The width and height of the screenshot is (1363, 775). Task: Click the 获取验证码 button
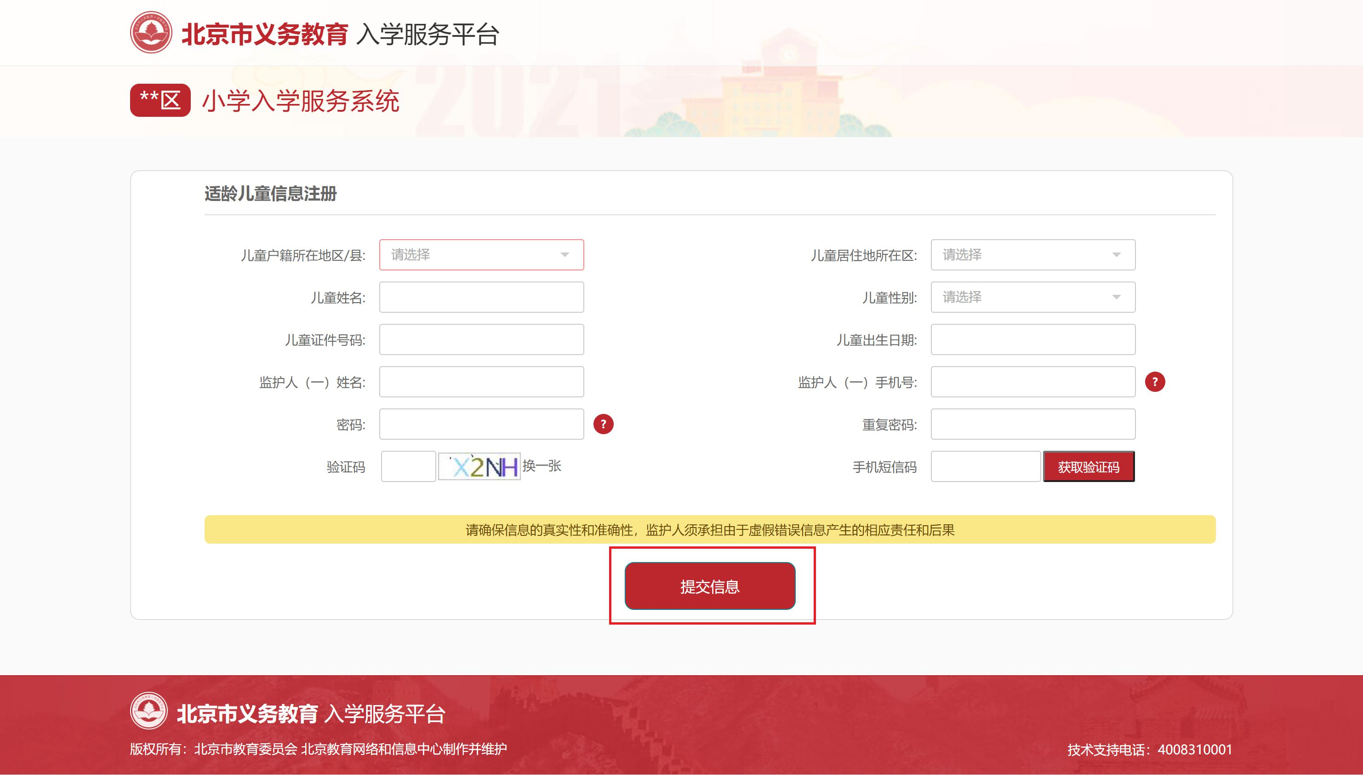point(1089,467)
